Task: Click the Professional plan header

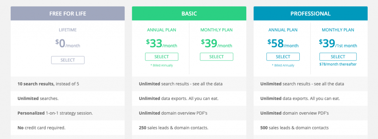Action: (310, 14)
